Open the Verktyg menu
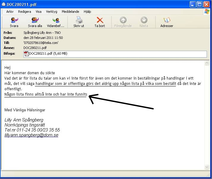 click(x=51, y=12)
